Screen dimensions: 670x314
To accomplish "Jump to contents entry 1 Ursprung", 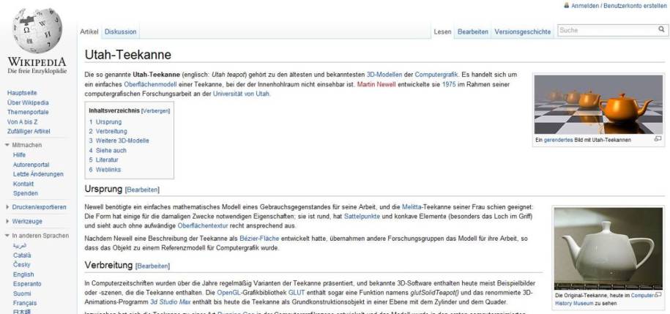I will [105, 122].
